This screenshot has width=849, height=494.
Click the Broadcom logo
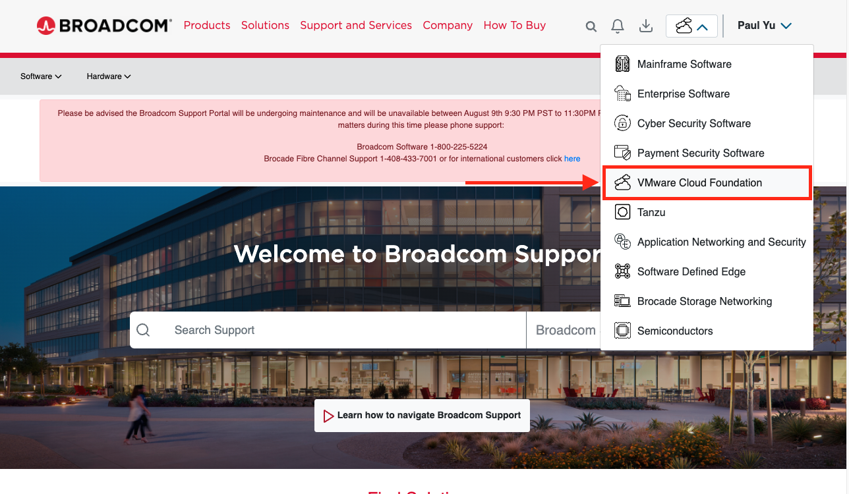104,26
